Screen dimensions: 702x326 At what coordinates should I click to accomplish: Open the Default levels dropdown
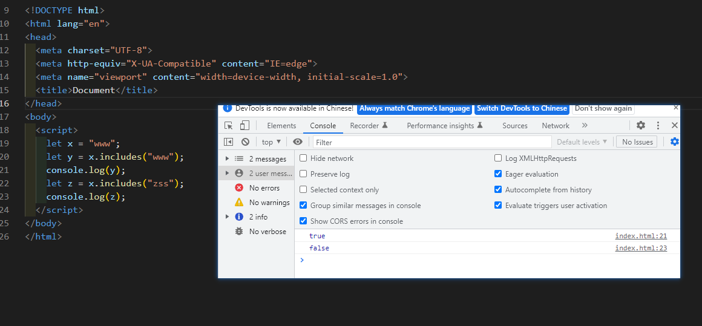[x=582, y=142]
